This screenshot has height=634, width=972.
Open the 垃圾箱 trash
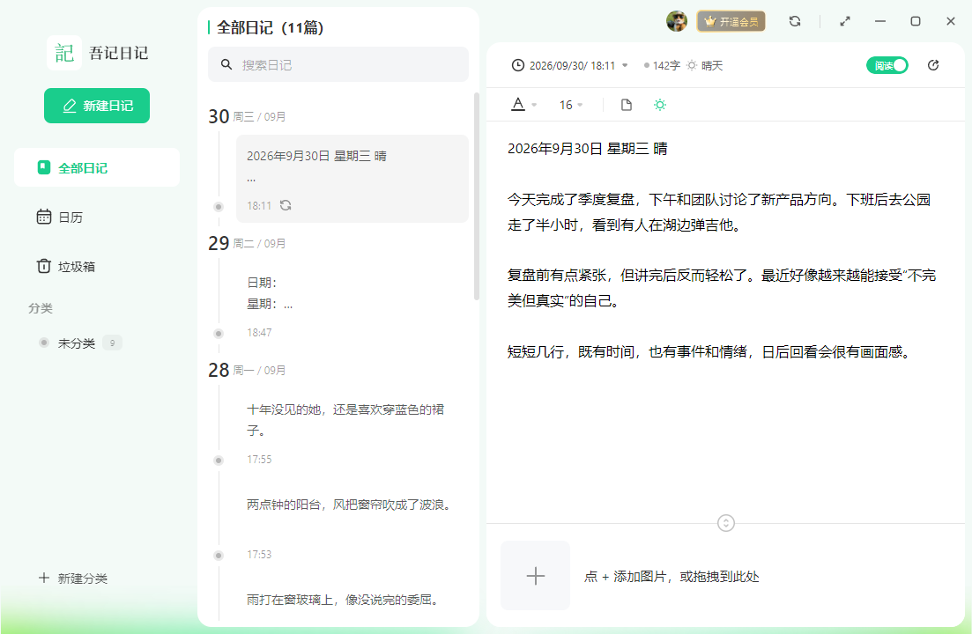(66, 267)
